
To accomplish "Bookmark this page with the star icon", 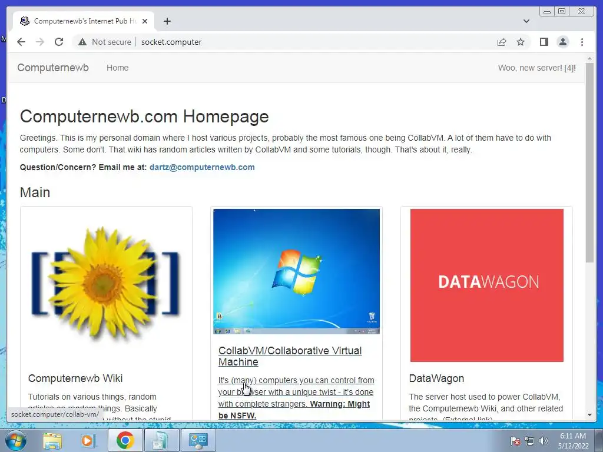I will click(521, 42).
